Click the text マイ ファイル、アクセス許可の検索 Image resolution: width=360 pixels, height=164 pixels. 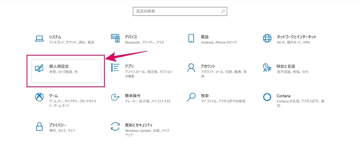coord(223,101)
